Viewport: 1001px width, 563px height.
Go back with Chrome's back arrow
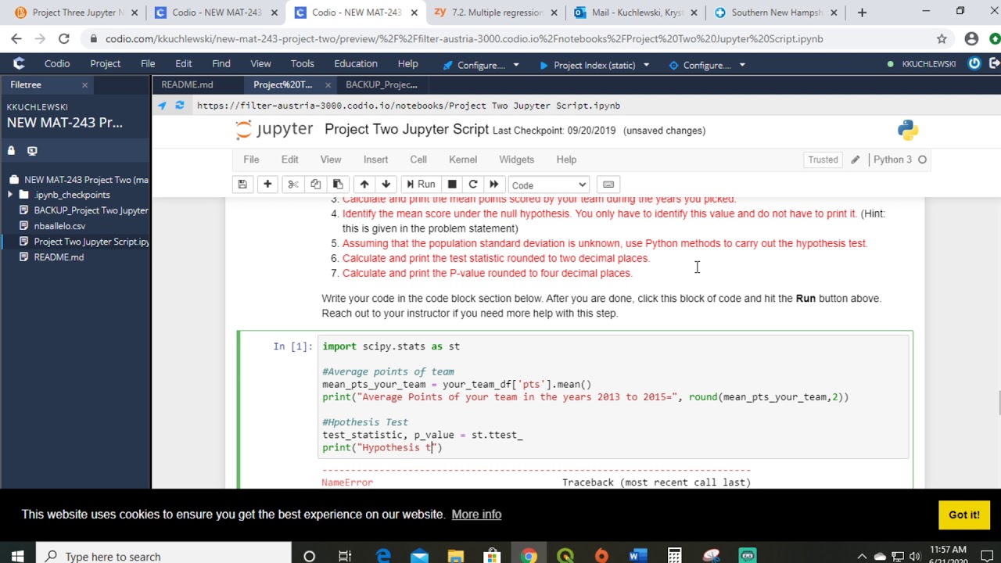click(x=16, y=38)
